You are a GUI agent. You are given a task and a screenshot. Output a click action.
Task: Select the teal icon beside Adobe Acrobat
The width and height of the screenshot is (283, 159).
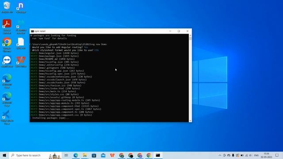tap(21, 26)
